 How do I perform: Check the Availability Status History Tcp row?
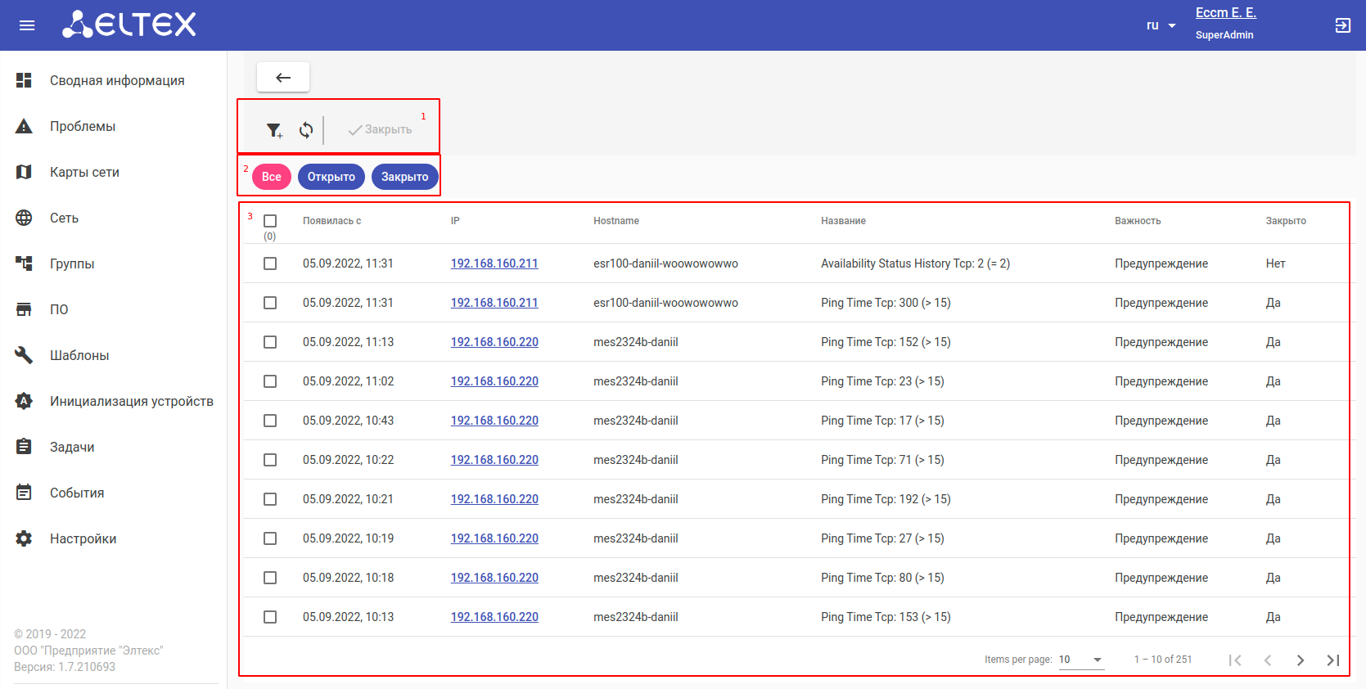[270, 263]
